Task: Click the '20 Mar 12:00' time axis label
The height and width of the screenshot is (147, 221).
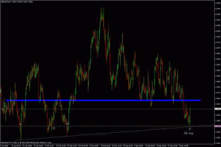Action: coord(117,146)
